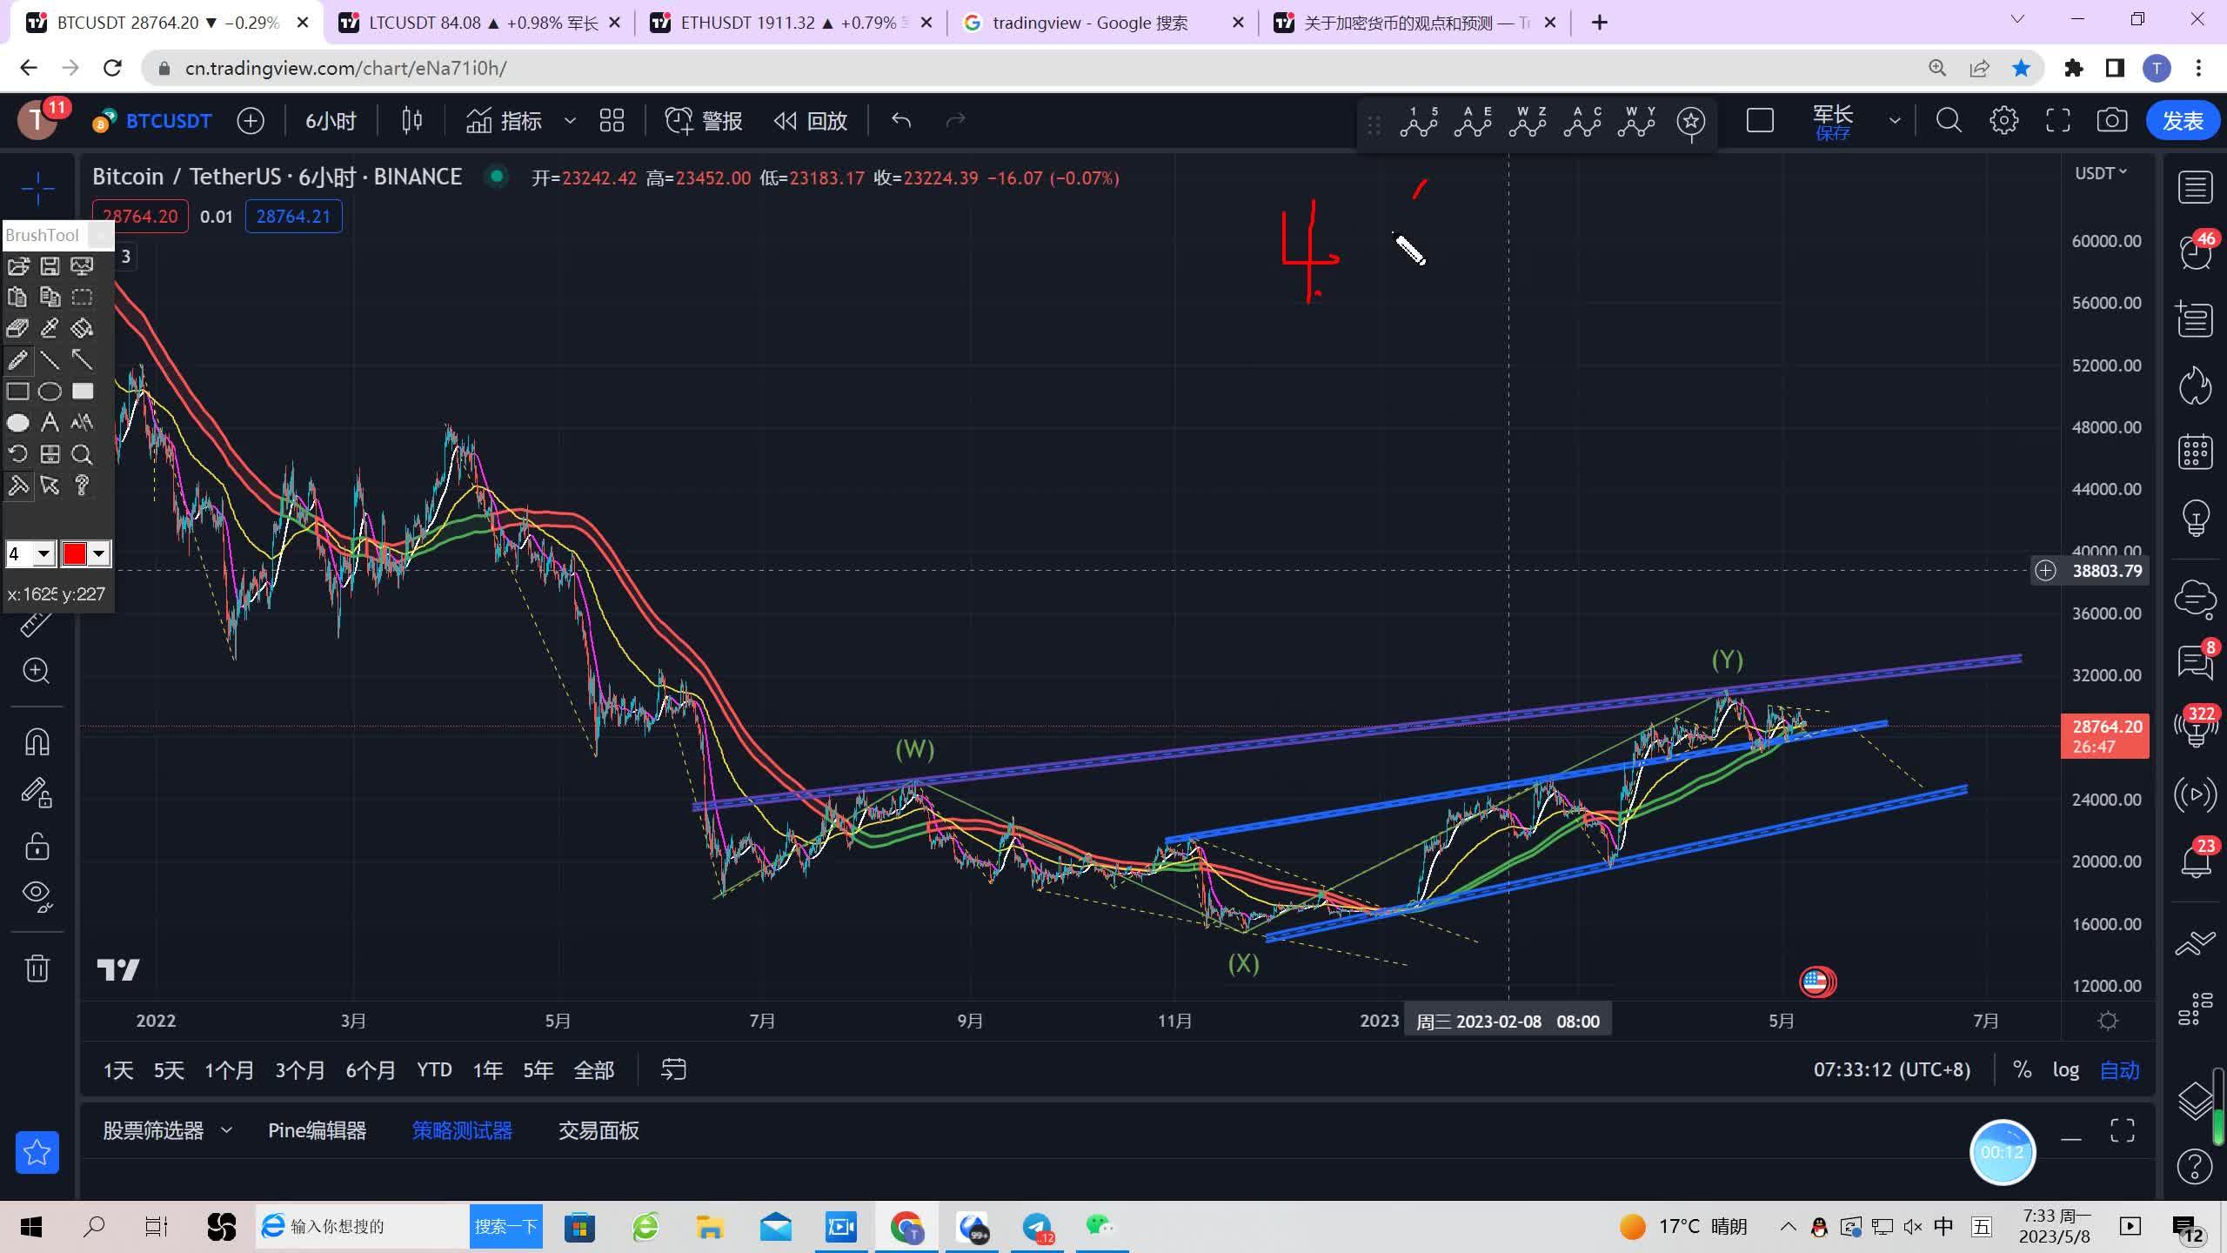Open the 6小时 interval selector
The width and height of the screenshot is (2227, 1253).
coord(331,121)
